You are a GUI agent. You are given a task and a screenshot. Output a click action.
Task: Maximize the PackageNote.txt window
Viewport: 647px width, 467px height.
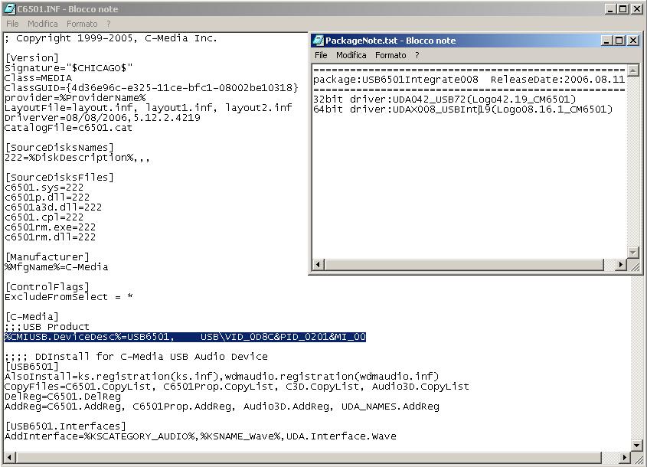(x=619, y=41)
